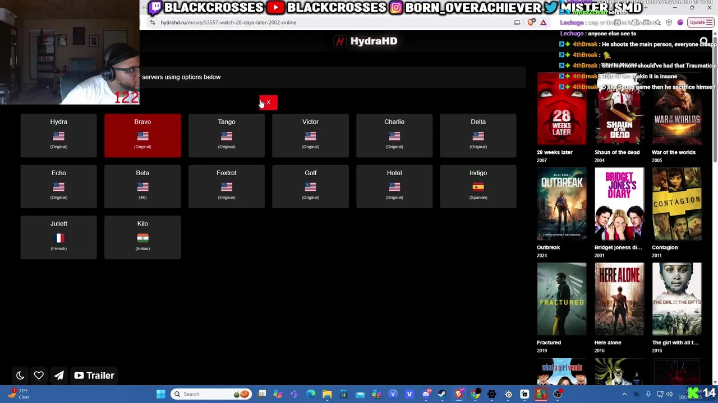Click the 'Outbreak' title text
718x403 pixels.
point(548,247)
